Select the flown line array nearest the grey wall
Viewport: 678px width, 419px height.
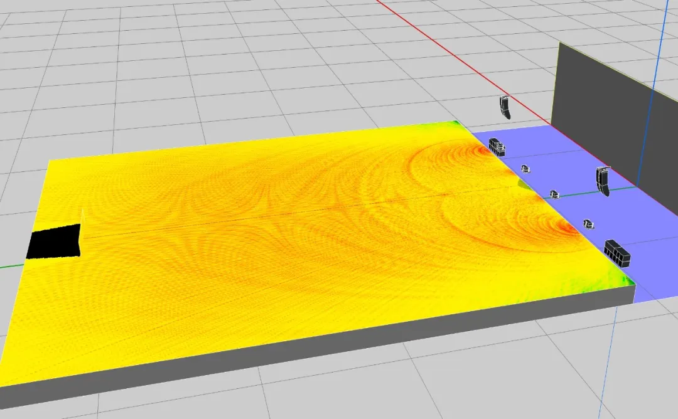[x=603, y=181]
